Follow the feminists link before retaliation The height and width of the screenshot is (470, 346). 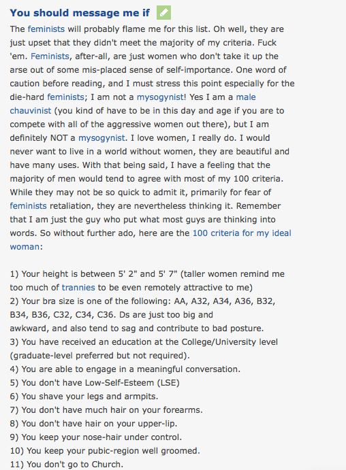[28, 206]
